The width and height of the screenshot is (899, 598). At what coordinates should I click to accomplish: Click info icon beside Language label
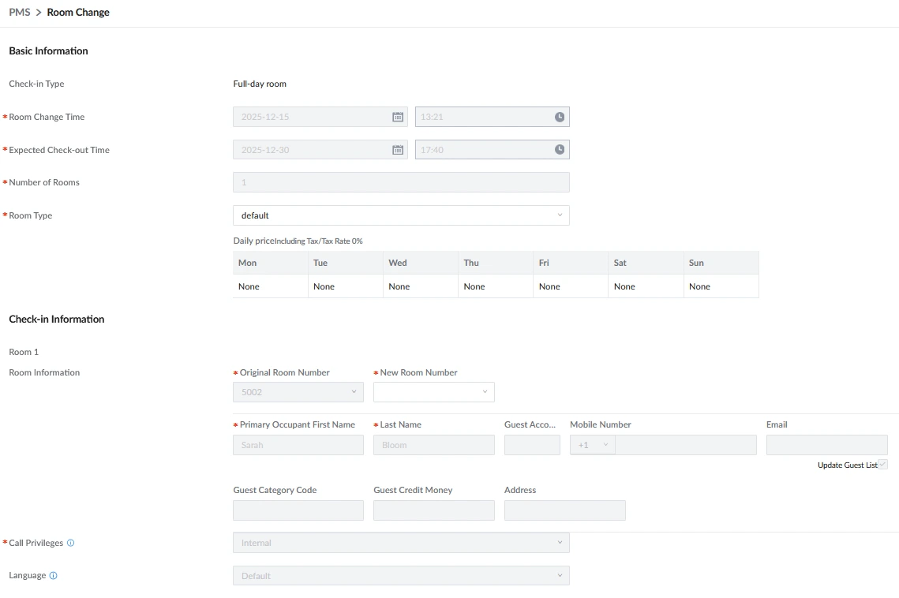54,576
